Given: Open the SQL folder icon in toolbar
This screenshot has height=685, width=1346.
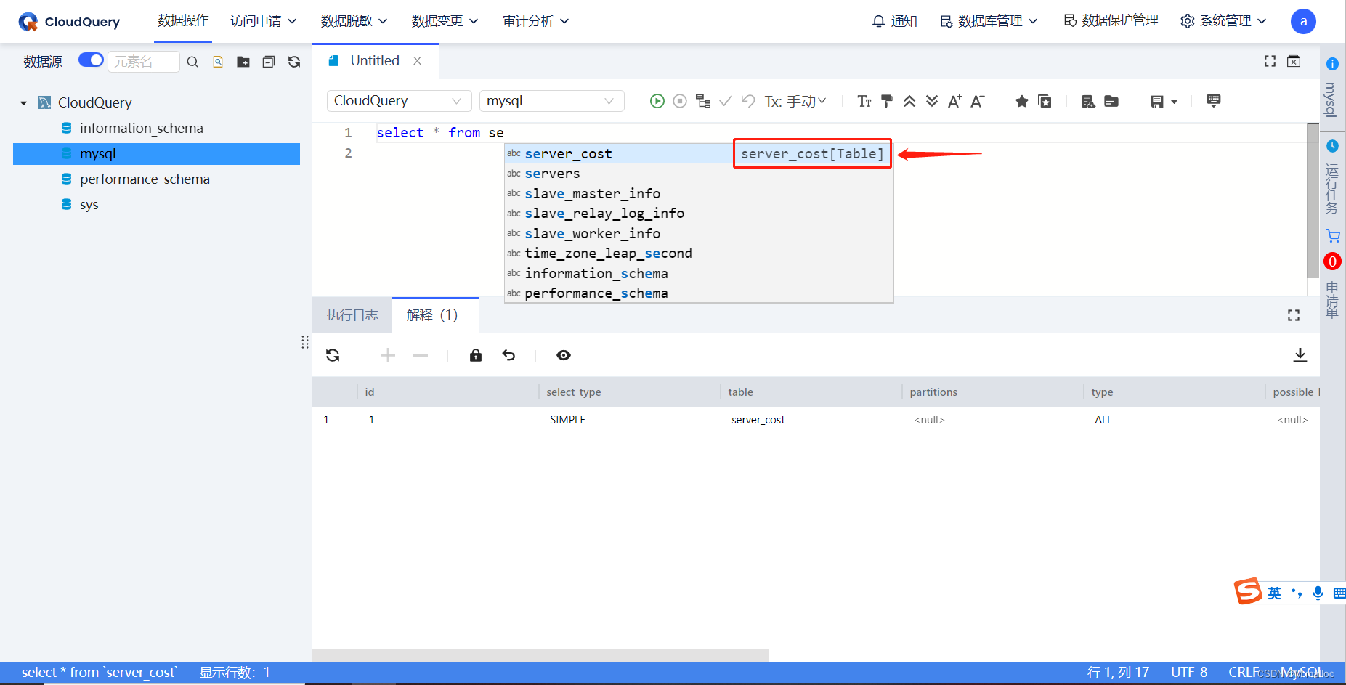Looking at the screenshot, I should tap(1111, 101).
